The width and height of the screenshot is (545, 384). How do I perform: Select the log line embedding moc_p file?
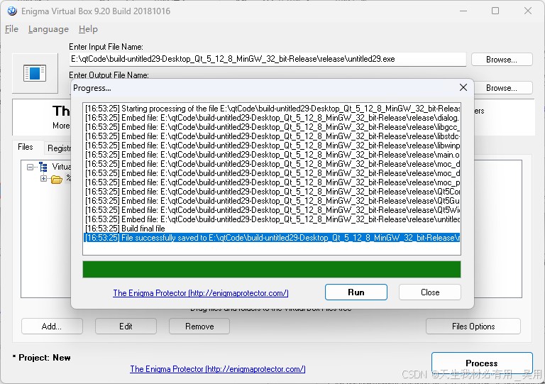click(x=272, y=182)
